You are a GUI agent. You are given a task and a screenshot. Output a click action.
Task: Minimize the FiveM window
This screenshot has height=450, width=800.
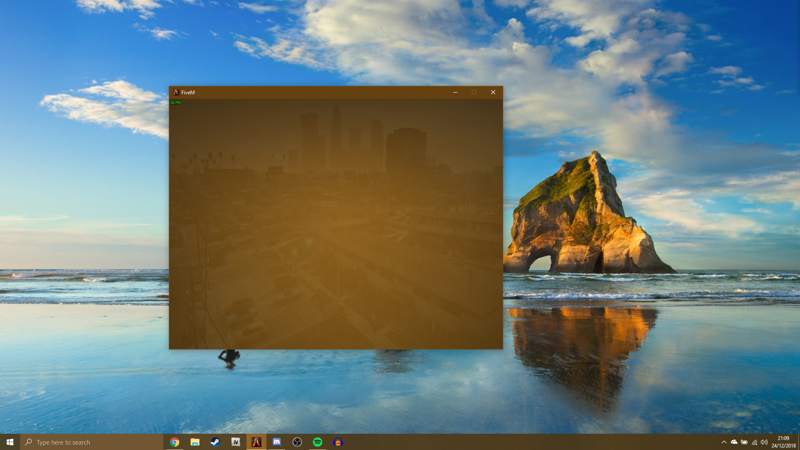[x=455, y=92]
